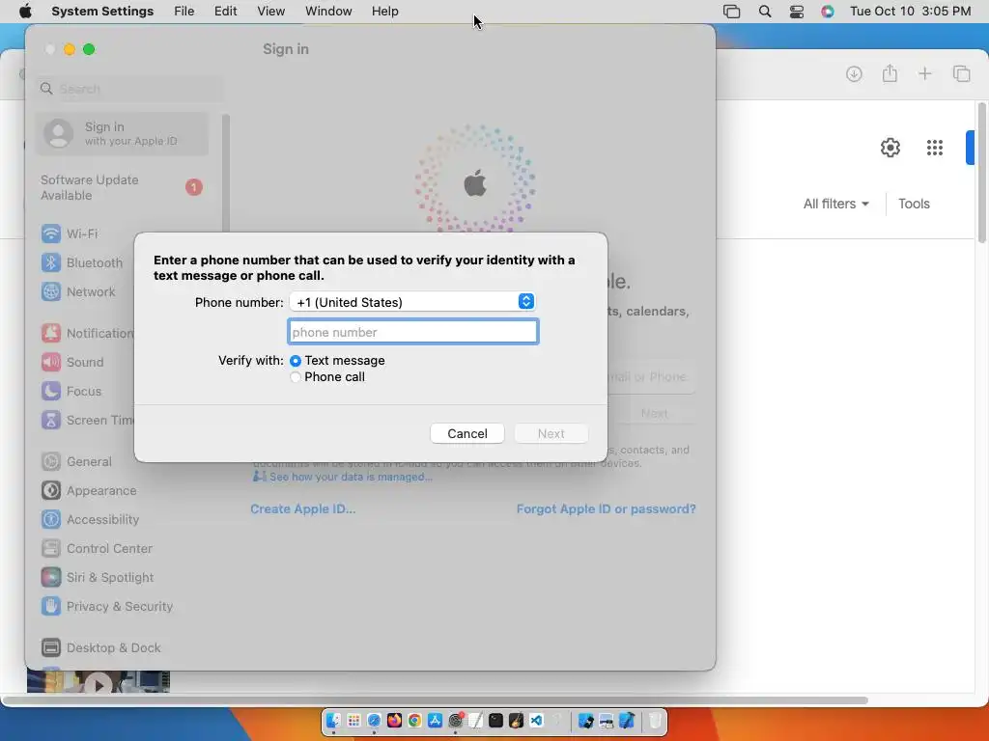Open Safari from the Dock
989x741 pixels.
pyautogui.click(x=374, y=721)
